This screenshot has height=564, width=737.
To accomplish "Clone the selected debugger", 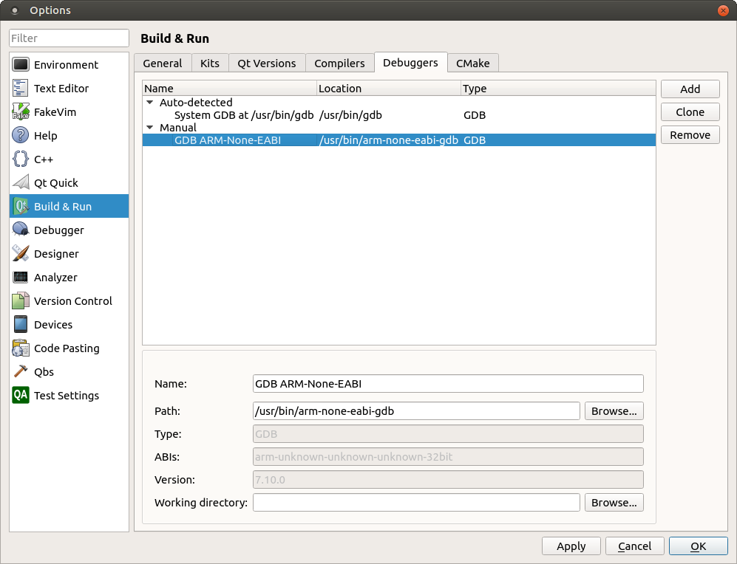I will point(690,112).
